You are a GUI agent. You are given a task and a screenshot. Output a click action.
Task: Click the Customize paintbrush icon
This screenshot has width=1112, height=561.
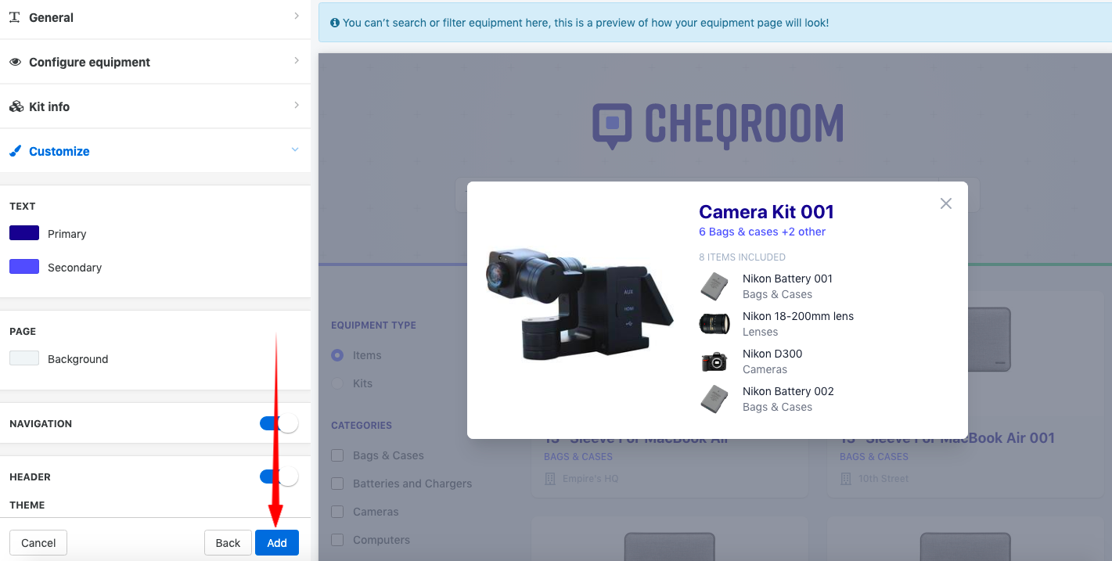15,151
